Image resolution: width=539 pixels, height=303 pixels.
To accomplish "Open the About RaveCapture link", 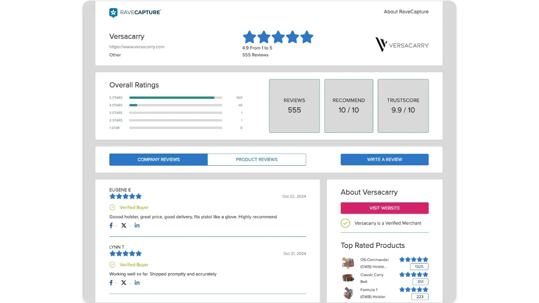I will click(406, 12).
